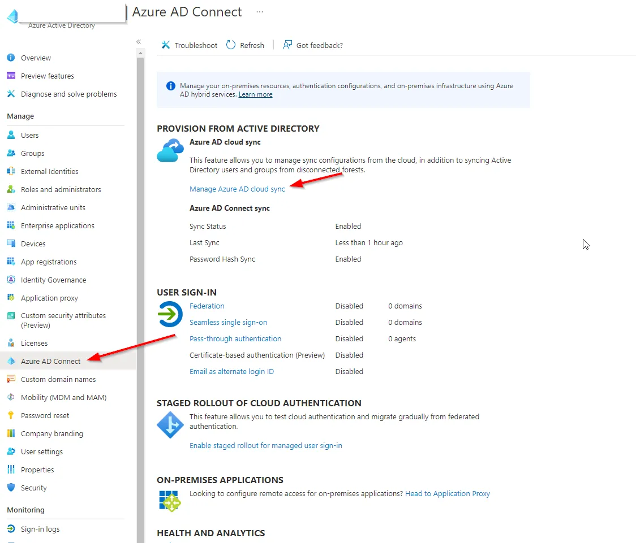Click the 'Certificate-based authentication (Preview)' text

pos(257,355)
